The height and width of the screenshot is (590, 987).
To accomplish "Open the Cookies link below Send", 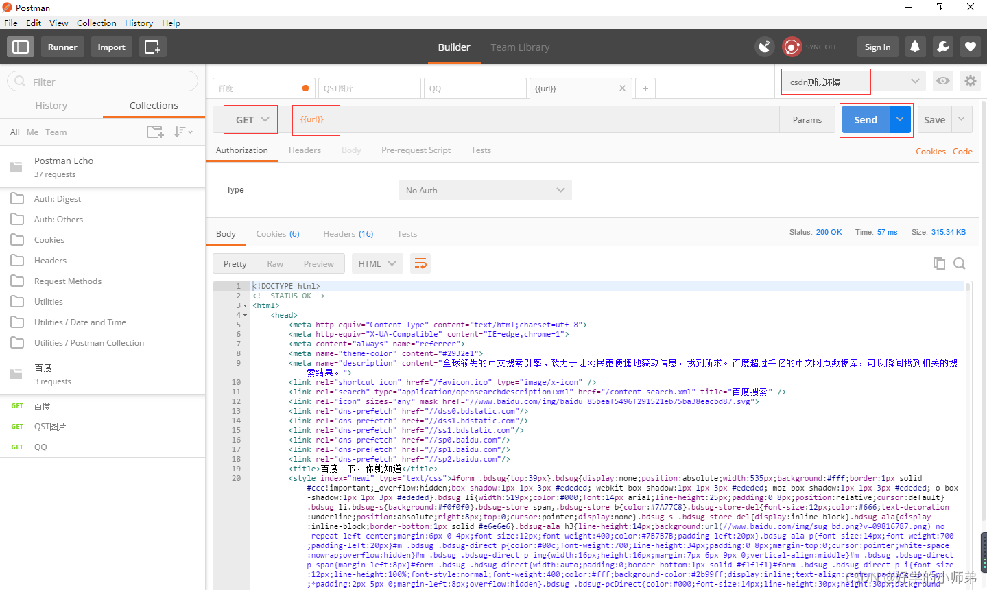I will pos(931,152).
